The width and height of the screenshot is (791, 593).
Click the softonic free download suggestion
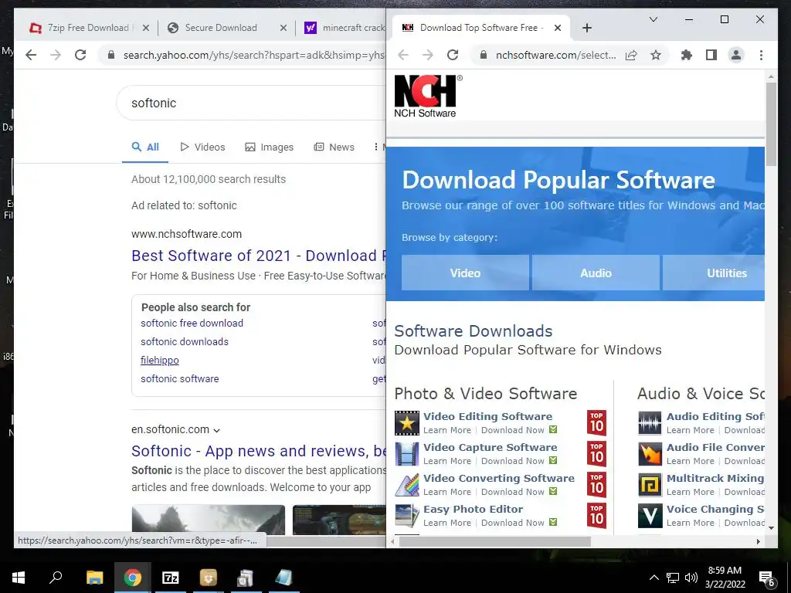coord(192,324)
